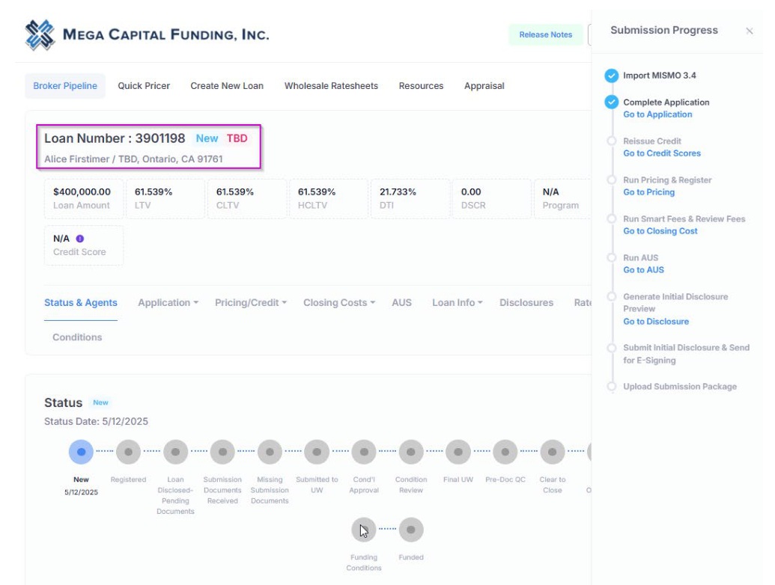Follow the Go to Closing Cost link

click(x=660, y=231)
